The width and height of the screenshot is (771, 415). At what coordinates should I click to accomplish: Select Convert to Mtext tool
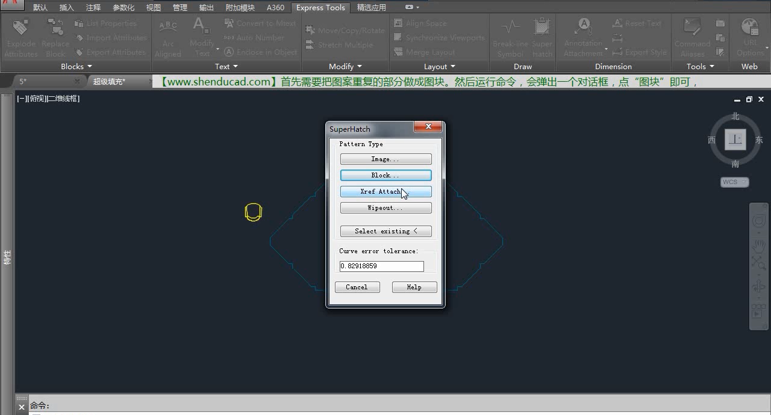point(260,23)
